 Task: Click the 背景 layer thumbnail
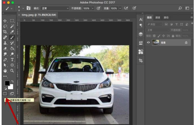click(156, 42)
